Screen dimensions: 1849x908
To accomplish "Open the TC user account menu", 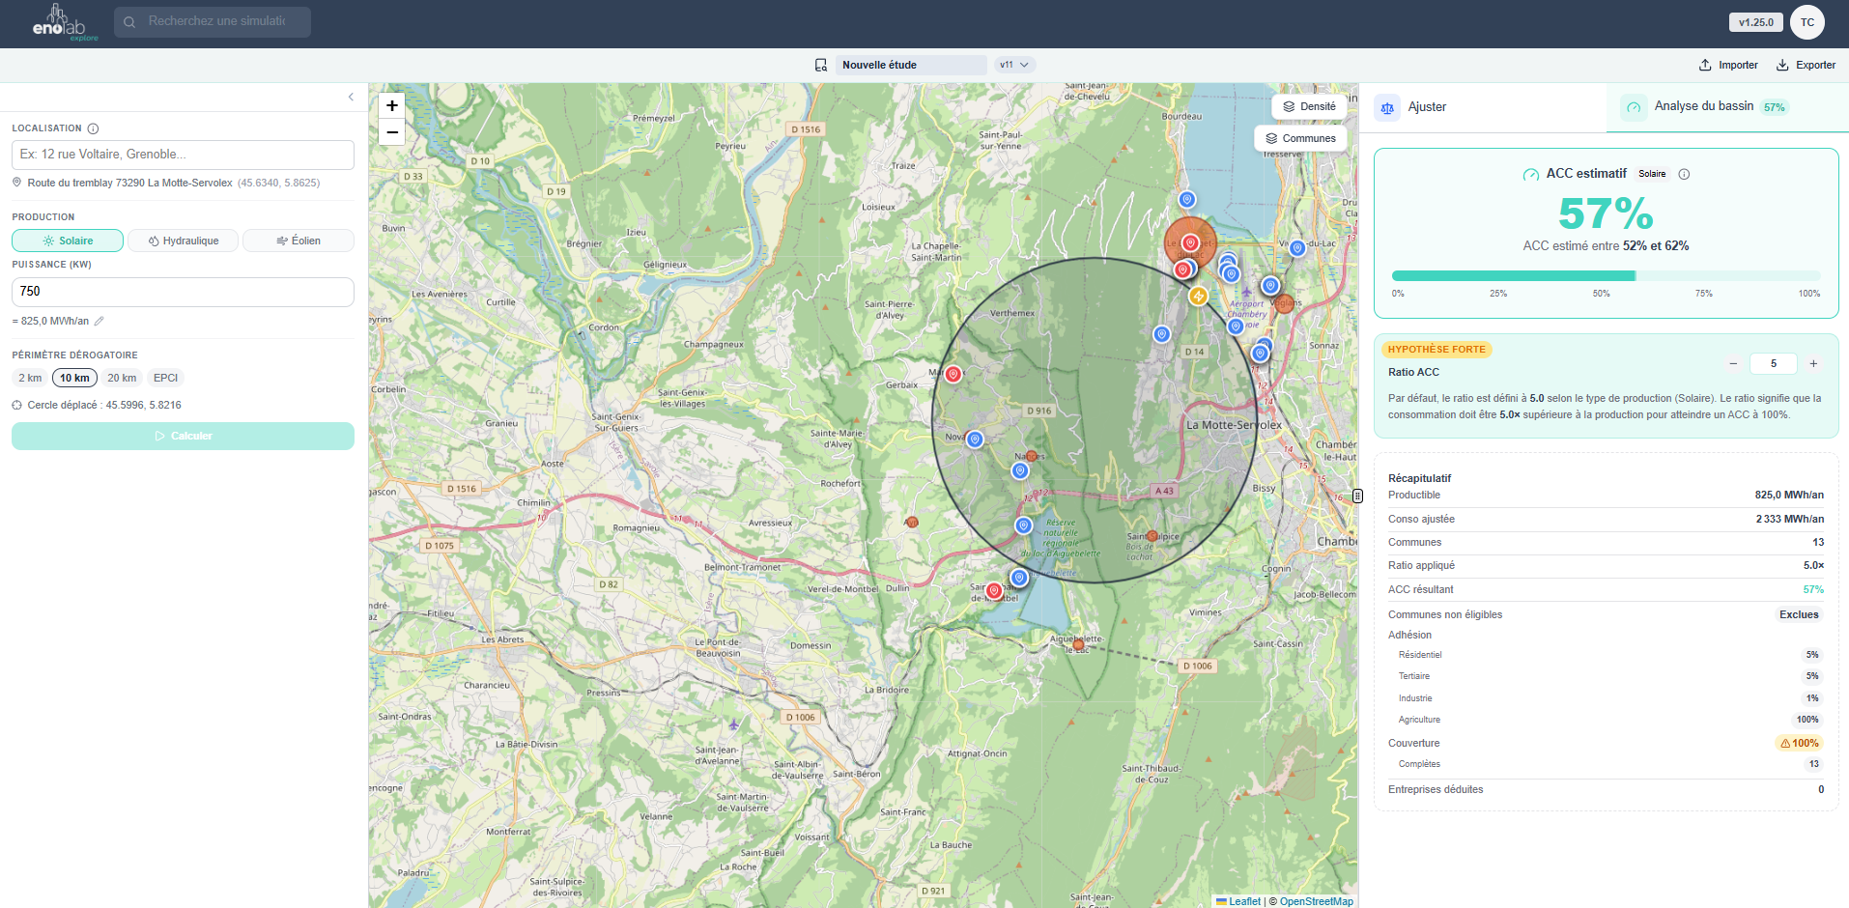I will coord(1806,22).
